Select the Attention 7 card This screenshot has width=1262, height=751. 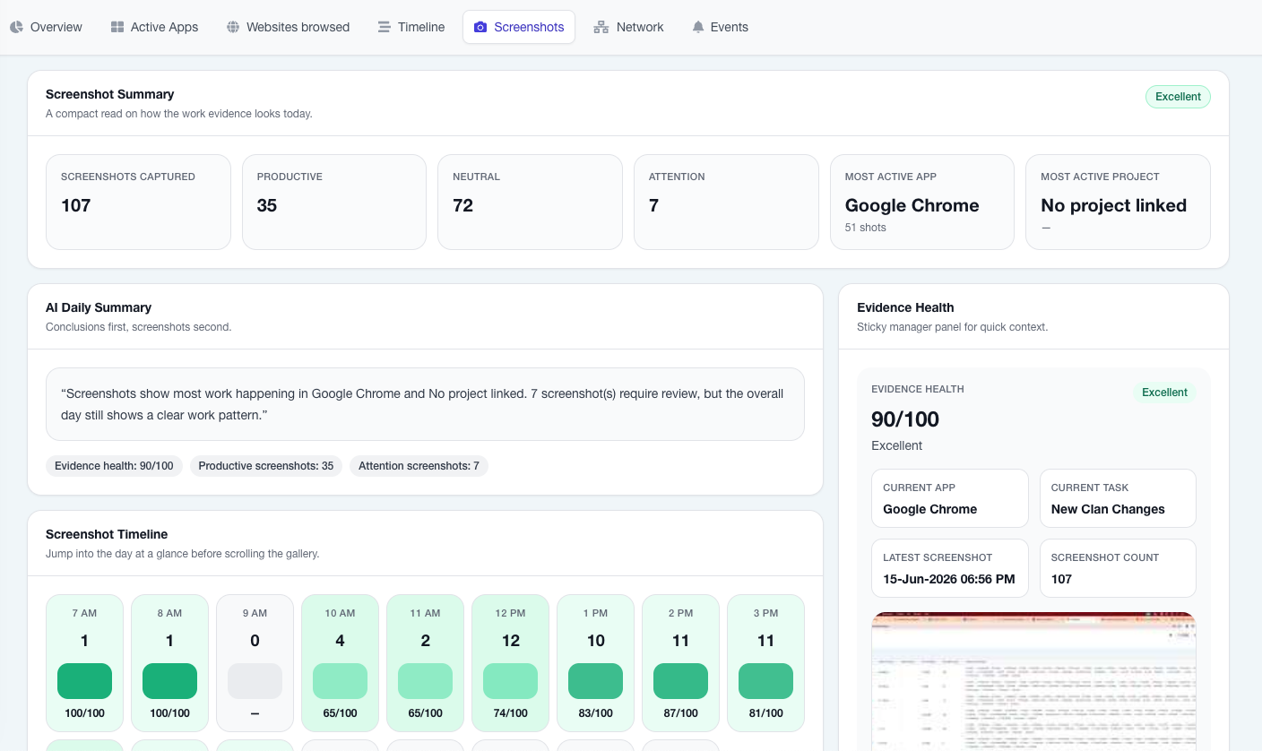pyautogui.click(x=726, y=202)
